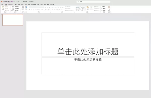The height and width of the screenshot is (98, 151).
Task: Click the Find magnifier icon in Editing
Action: tap(102, 7)
